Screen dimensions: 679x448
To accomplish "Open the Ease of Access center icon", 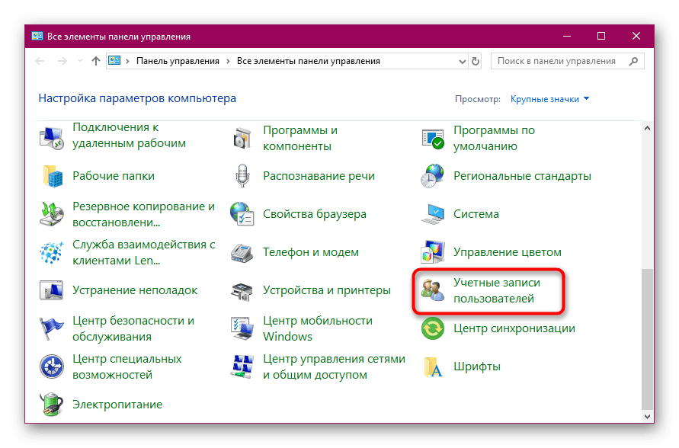I will tap(52, 366).
